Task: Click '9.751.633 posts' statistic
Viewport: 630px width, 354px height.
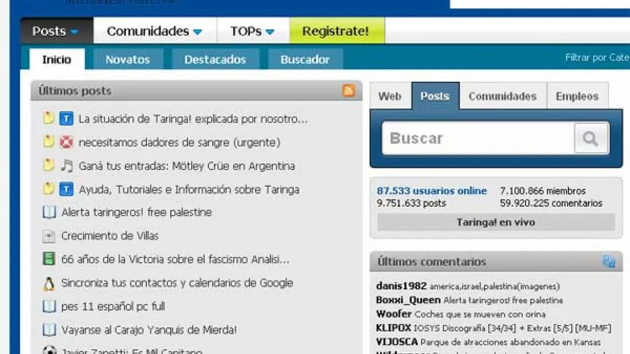Action: click(x=411, y=203)
